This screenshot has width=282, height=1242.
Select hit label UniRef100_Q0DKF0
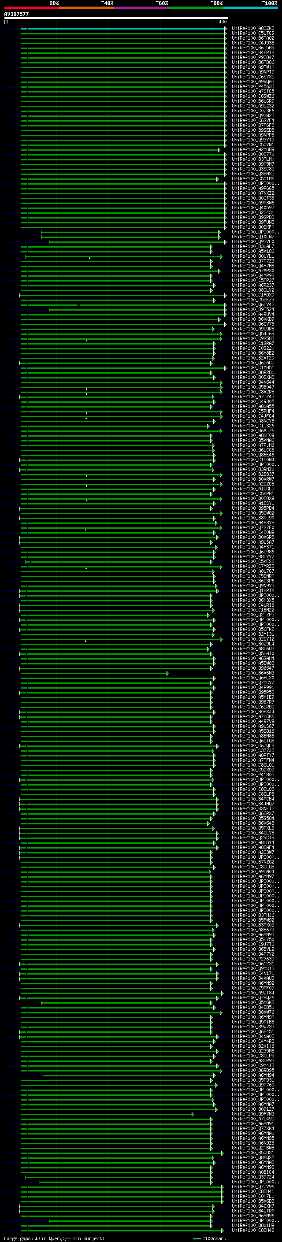(253, 228)
